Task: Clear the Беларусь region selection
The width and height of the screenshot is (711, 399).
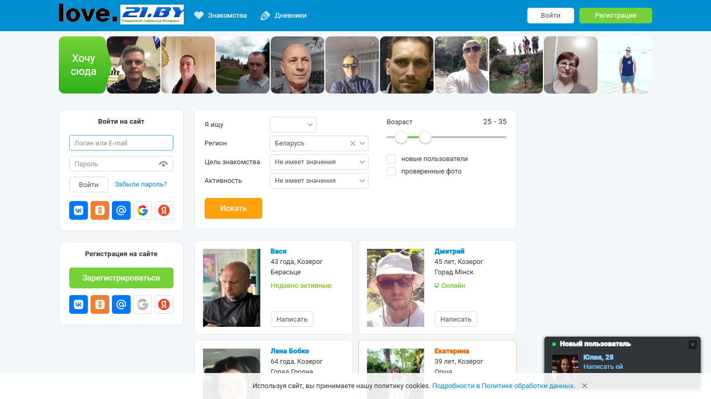Action: click(x=352, y=143)
